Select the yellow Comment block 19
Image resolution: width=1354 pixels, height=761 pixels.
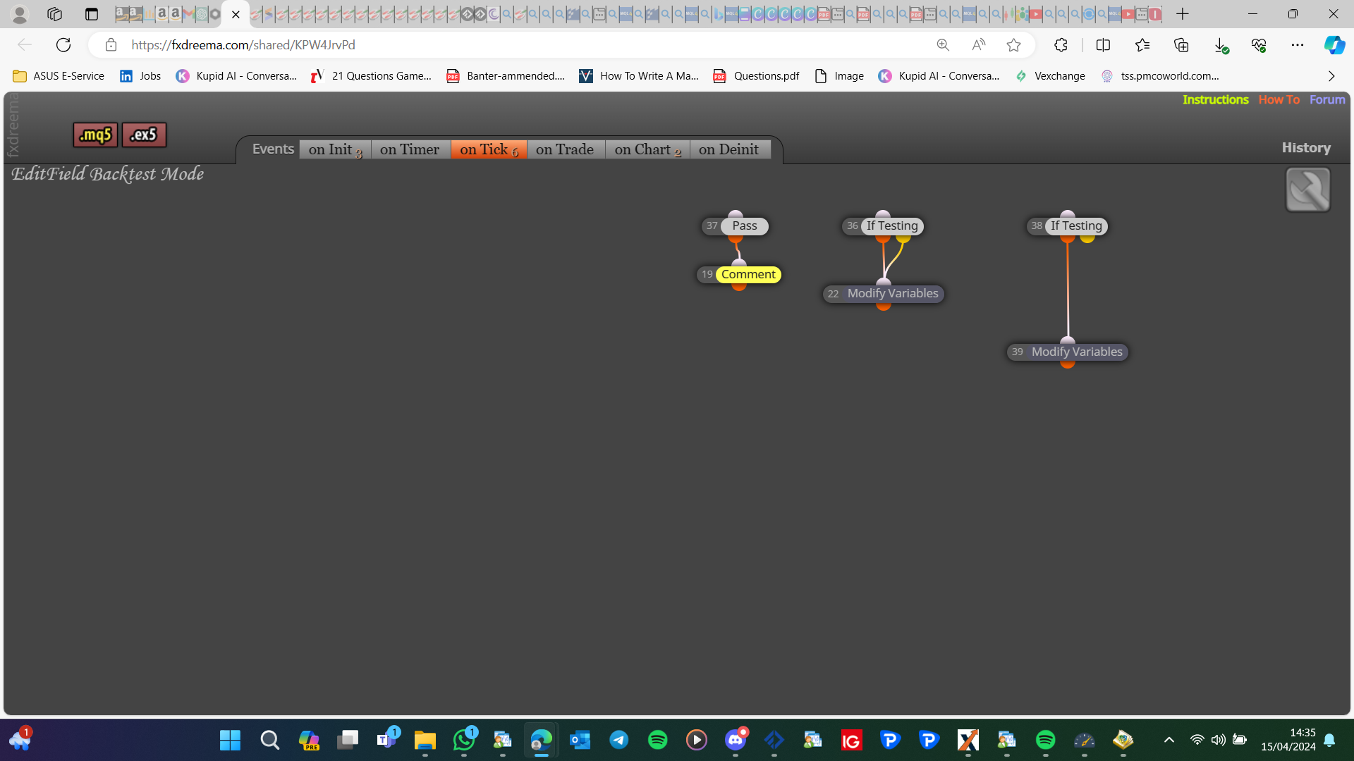(739, 275)
